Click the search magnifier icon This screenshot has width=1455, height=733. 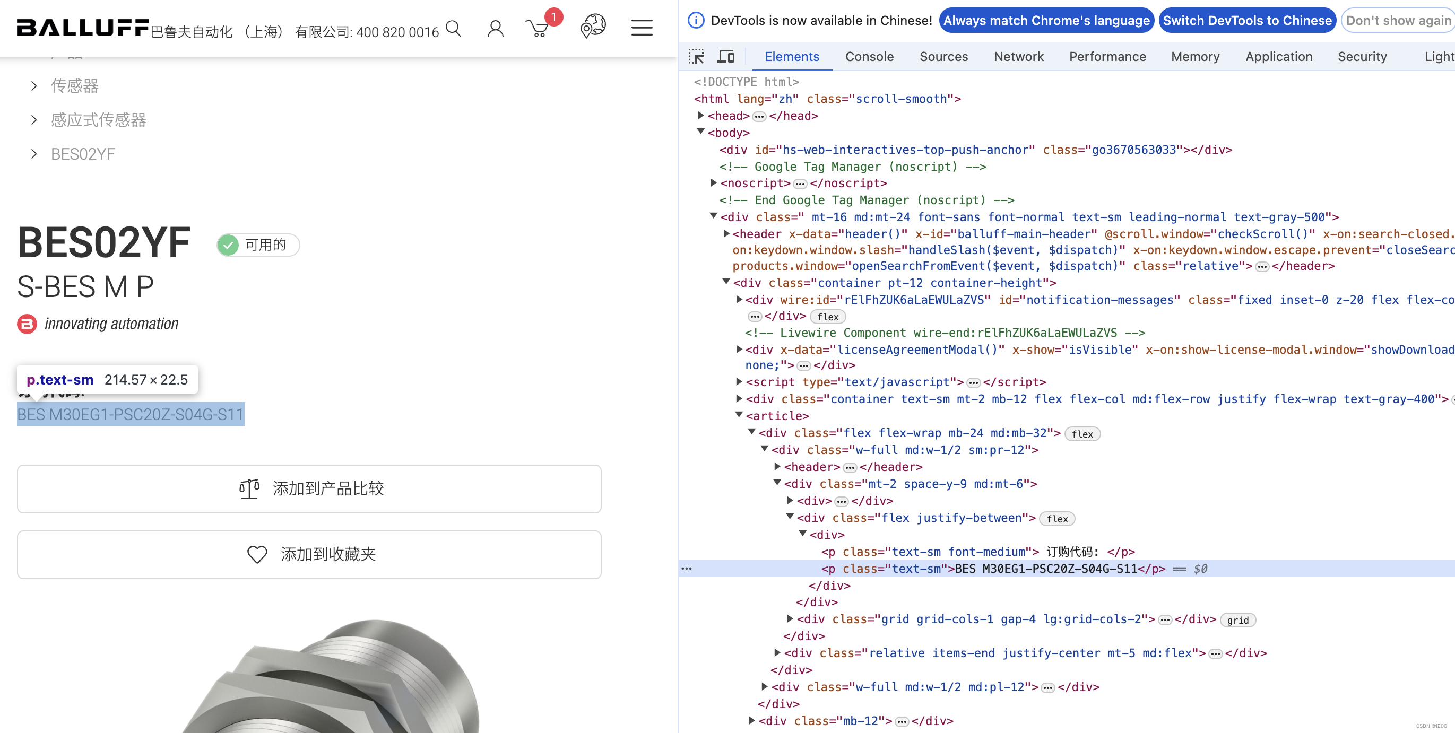[x=453, y=28]
